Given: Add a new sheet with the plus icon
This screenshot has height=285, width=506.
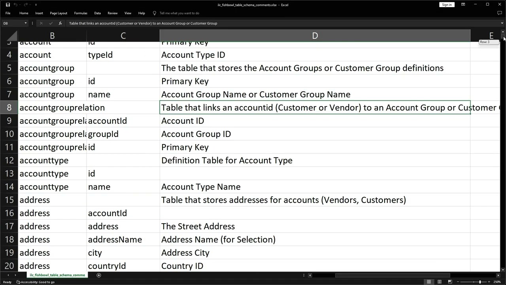Looking at the screenshot, I should click(99, 275).
